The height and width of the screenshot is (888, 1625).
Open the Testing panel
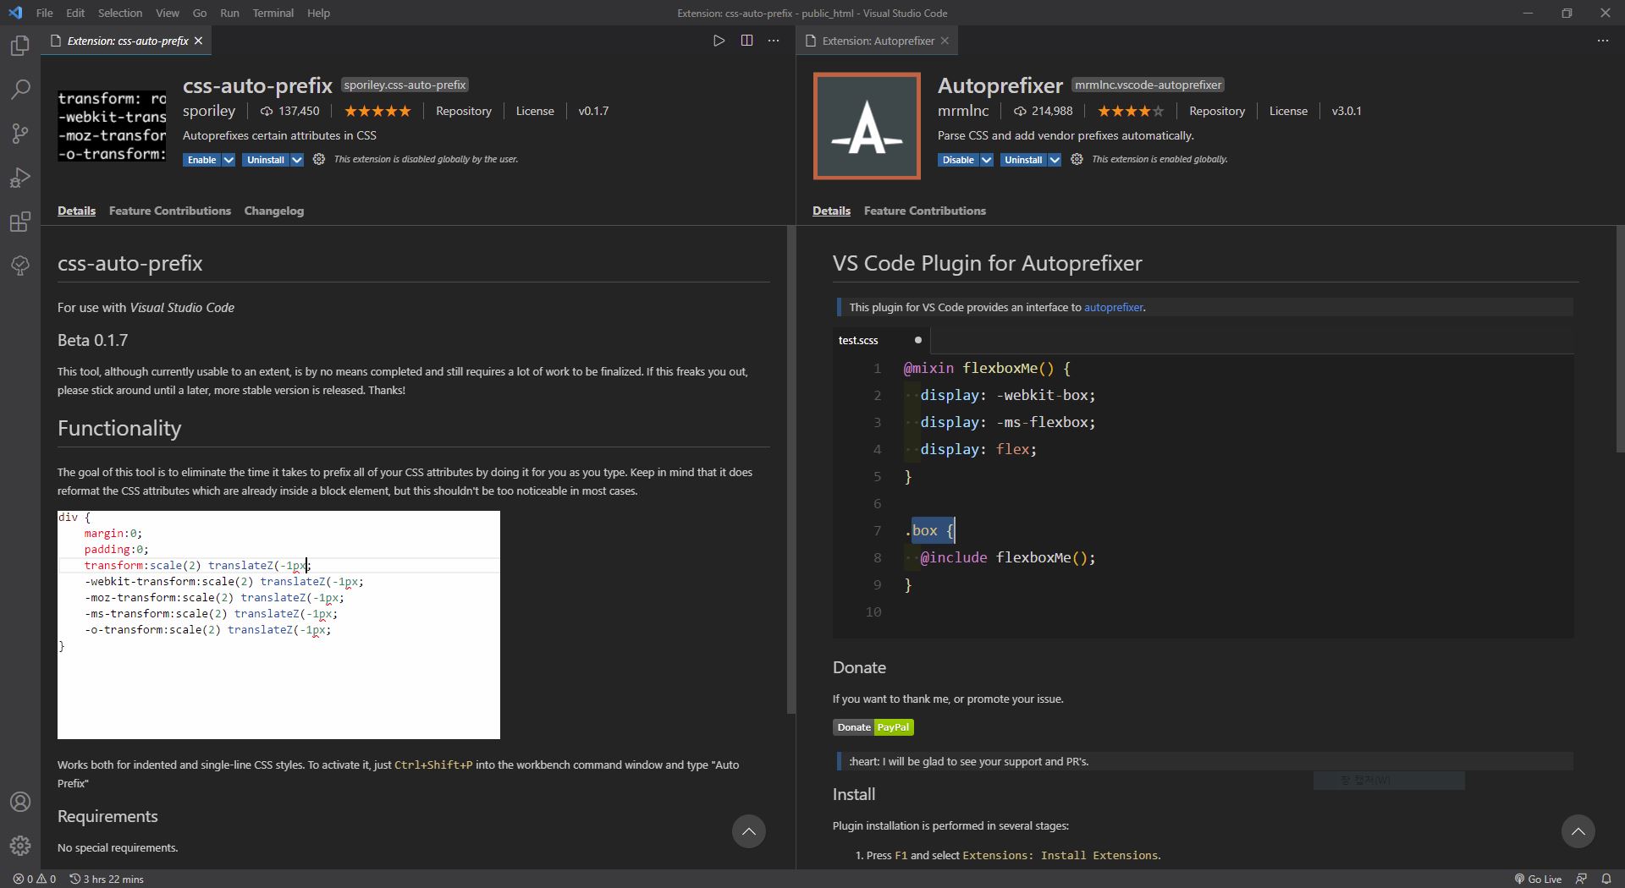20,266
